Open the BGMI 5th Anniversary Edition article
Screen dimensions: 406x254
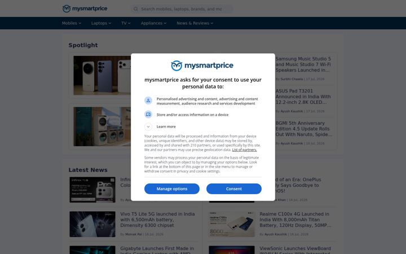pyautogui.click(x=304, y=129)
